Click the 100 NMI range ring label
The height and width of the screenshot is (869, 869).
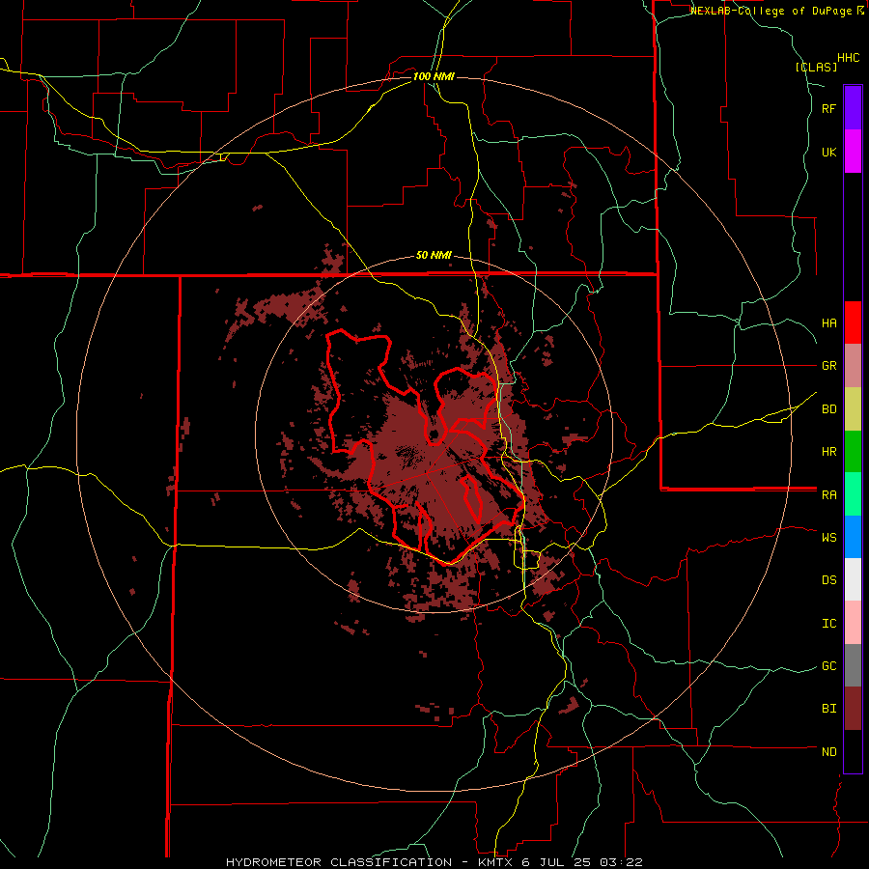434,76
